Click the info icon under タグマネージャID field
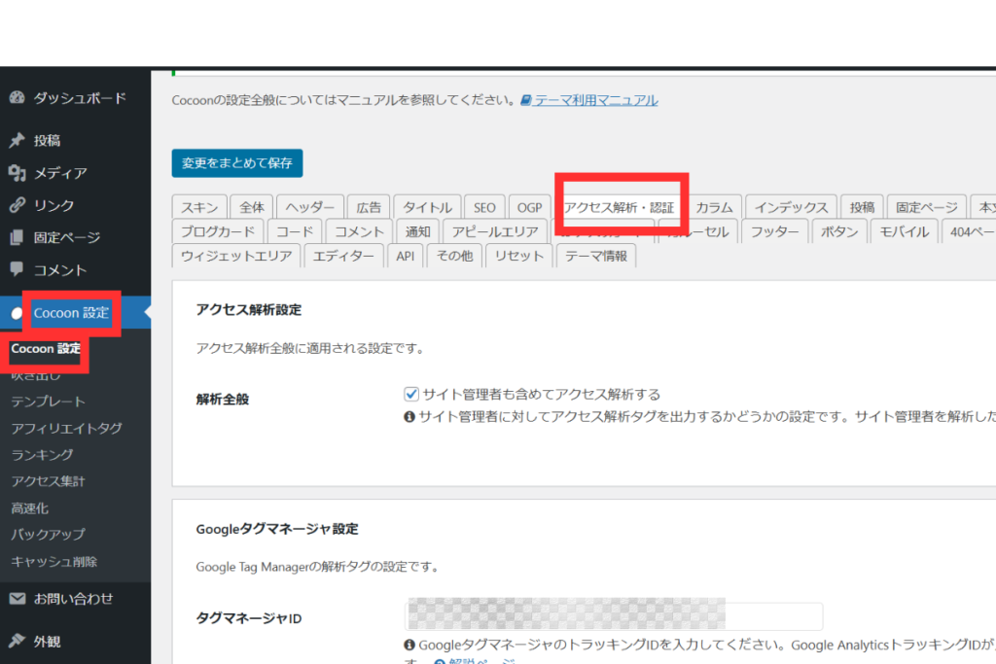This screenshot has width=996, height=664. [x=409, y=645]
